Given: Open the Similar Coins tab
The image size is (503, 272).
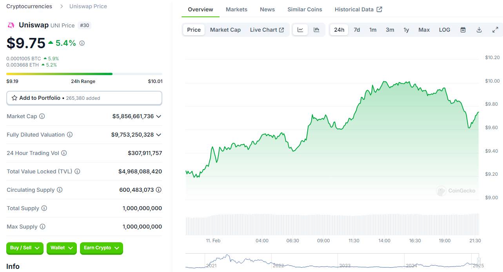Looking at the screenshot, I should point(305,9).
